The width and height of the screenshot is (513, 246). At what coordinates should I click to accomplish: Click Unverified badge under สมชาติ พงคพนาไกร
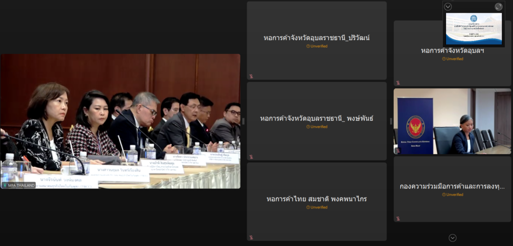pos(317,207)
